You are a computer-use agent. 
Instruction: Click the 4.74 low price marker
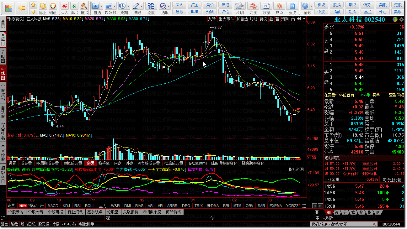coord(60,126)
